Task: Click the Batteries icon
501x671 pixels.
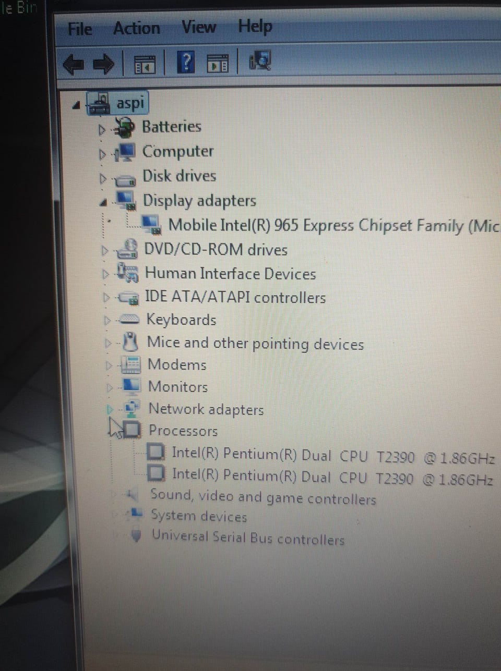Action: coord(124,128)
